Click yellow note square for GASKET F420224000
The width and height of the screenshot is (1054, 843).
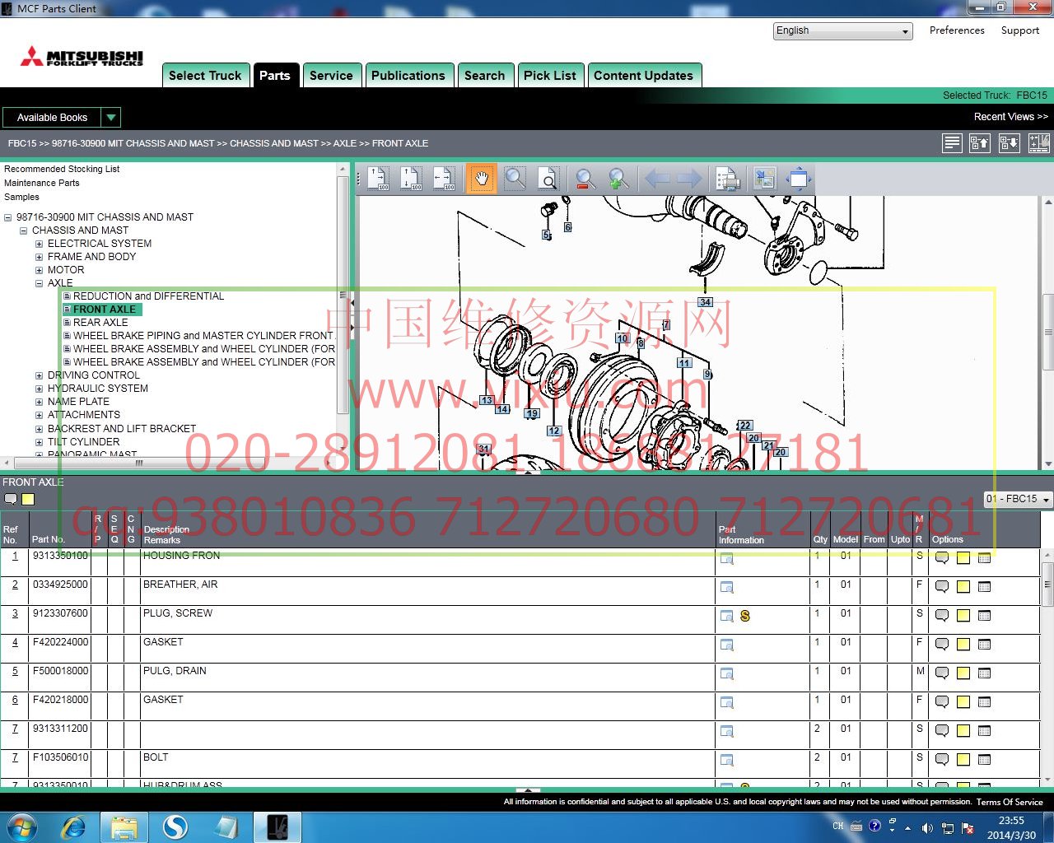[x=963, y=645]
